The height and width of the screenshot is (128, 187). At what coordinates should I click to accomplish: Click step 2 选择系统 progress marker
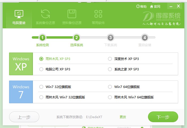click(77, 38)
